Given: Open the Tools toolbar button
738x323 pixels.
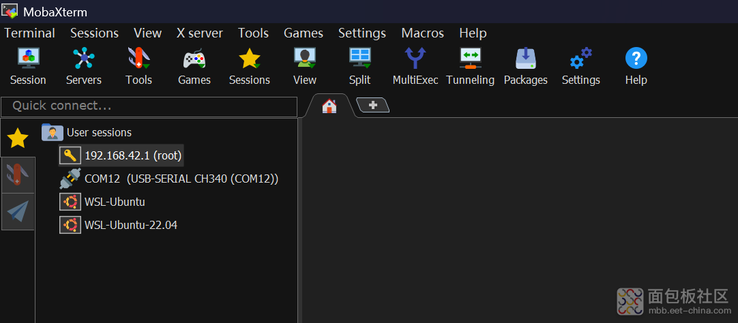Looking at the screenshot, I should (139, 67).
